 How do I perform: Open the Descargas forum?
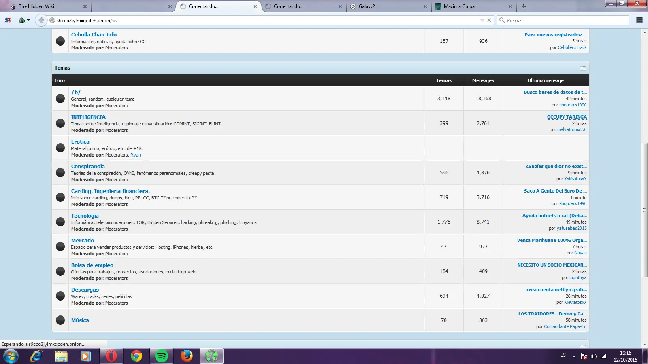click(85, 290)
